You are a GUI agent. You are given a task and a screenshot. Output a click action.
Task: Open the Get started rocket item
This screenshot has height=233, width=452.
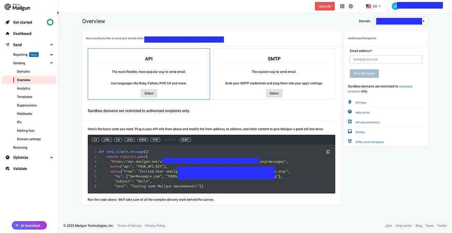coord(8,23)
